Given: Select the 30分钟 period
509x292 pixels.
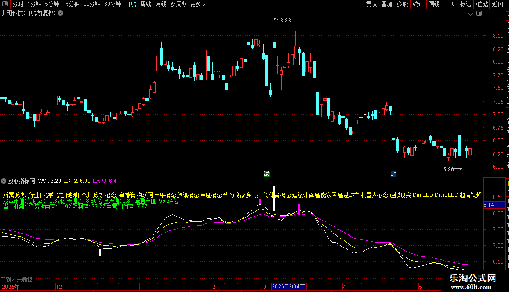Looking at the screenshot, I should (x=92, y=4).
